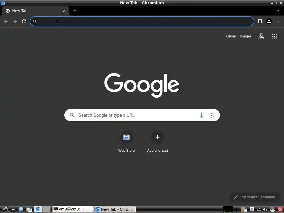Launch web browser globe in taskbar
Screen dimensions: 284x213
(21, 209)
